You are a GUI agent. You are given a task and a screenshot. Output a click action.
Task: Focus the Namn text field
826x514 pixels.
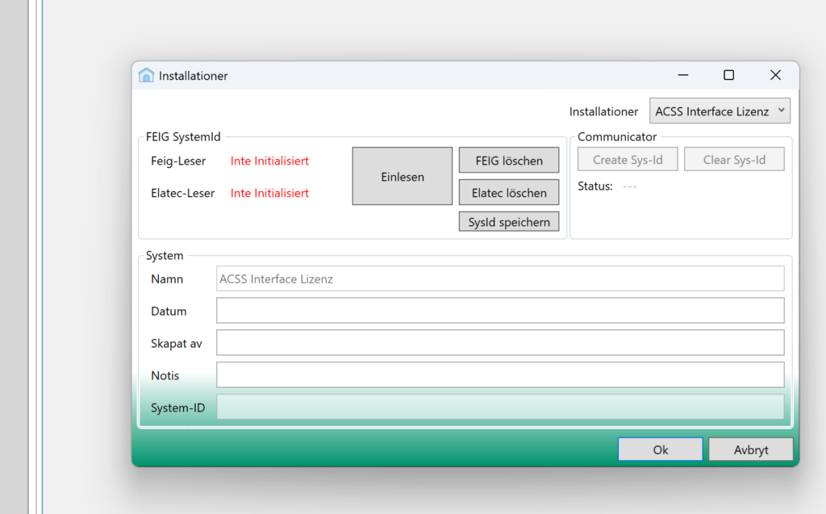pyautogui.click(x=500, y=279)
